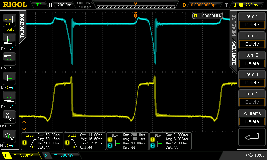Click the T'D trigger status indicator
Image resolution: width=267 pixels, height=160 pixels.
pos(39,5)
